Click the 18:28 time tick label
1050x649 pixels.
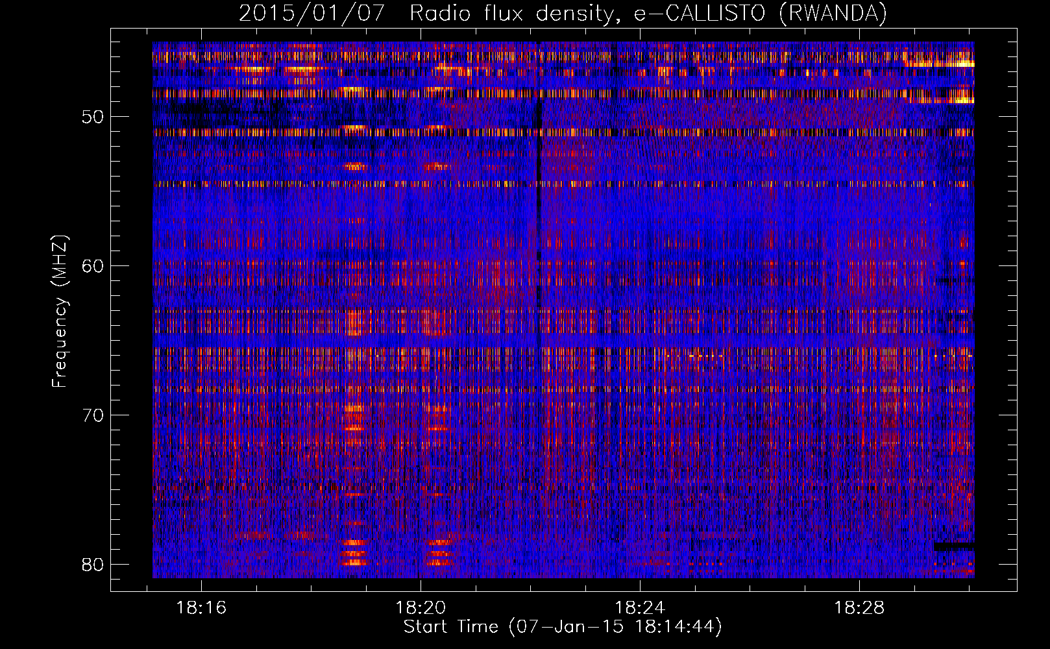tap(859, 608)
